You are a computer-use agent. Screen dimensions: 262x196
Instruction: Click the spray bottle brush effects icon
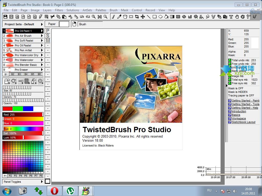click(x=34, y=81)
